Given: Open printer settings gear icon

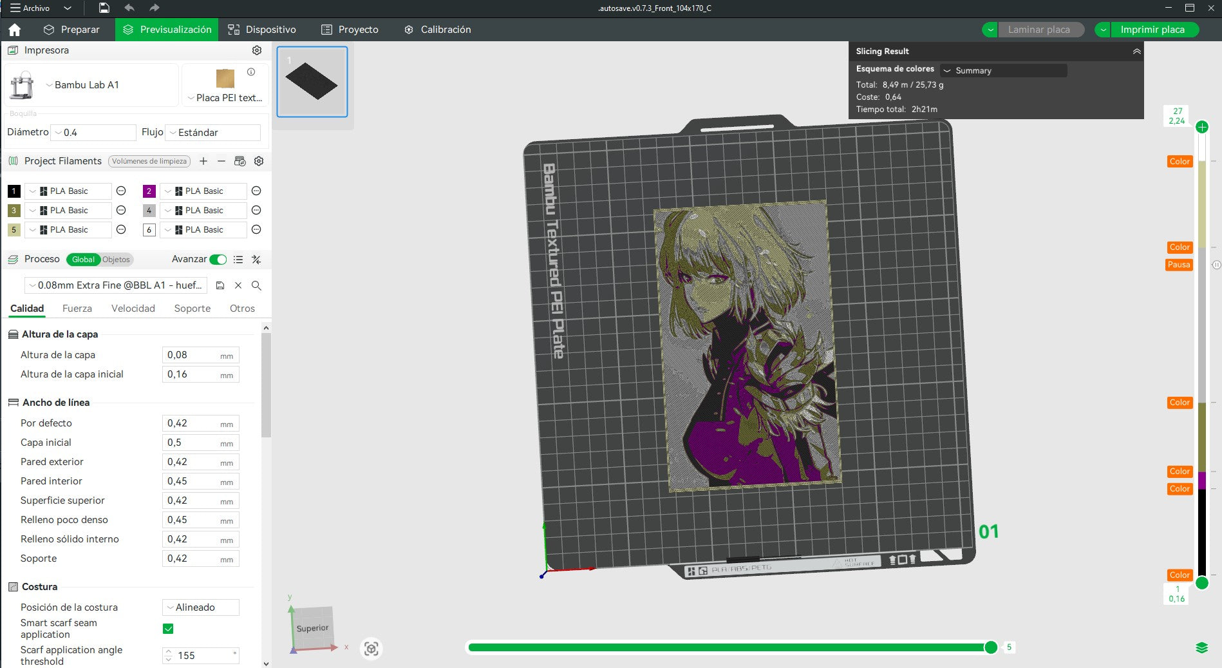Looking at the screenshot, I should (x=257, y=50).
